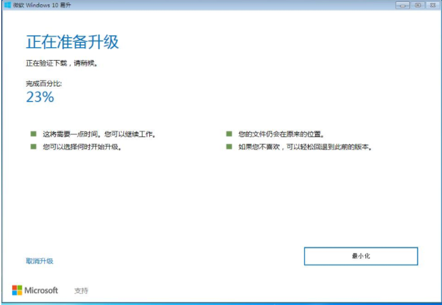Click the 完成百分比 label
442x305 pixels.
click(44, 83)
